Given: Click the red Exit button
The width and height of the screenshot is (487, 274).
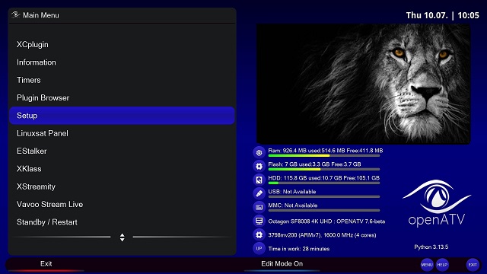Looking at the screenshot, I should pos(46,264).
